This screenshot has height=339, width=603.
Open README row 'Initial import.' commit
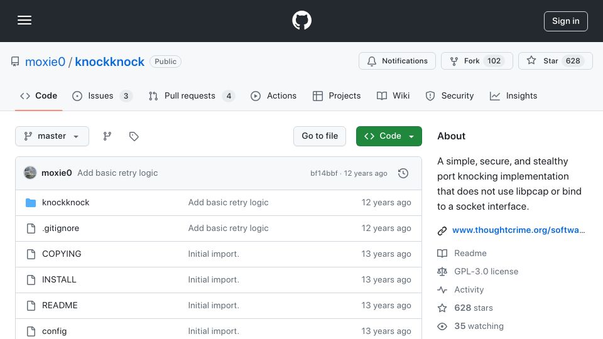[x=214, y=306]
